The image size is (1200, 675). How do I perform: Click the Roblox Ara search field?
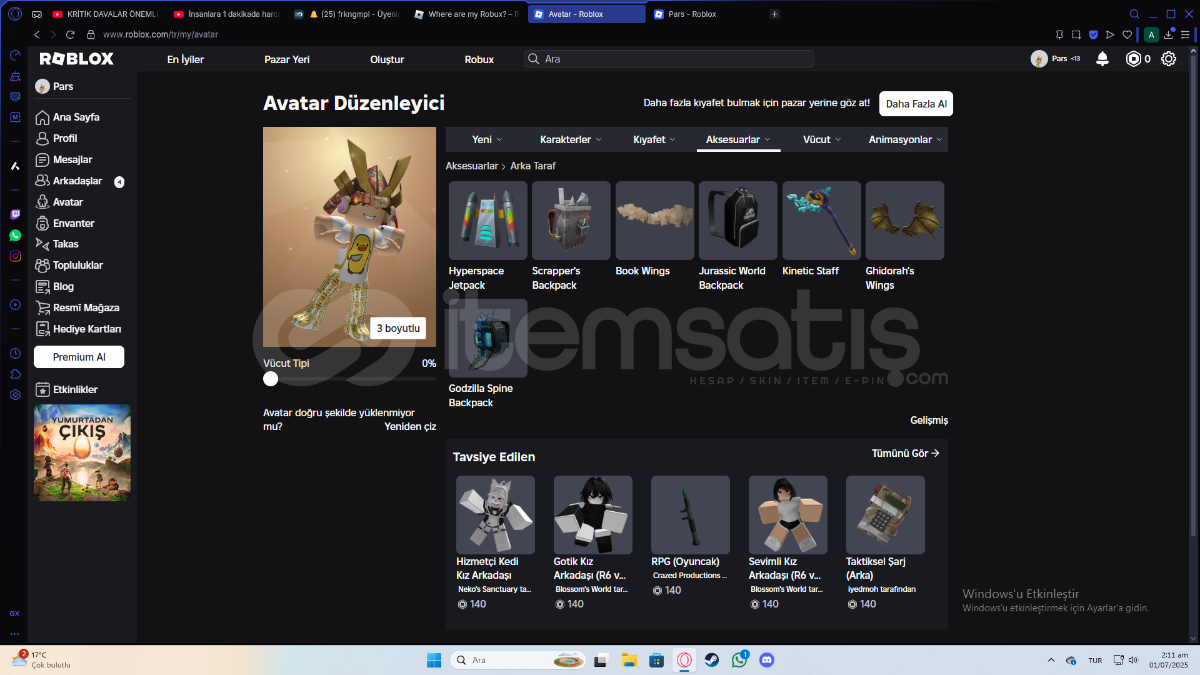pyautogui.click(x=669, y=59)
